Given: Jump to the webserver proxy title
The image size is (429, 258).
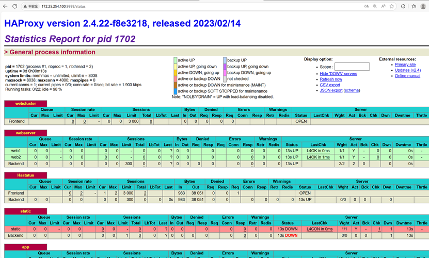Looking at the screenshot, I should tap(25, 133).
